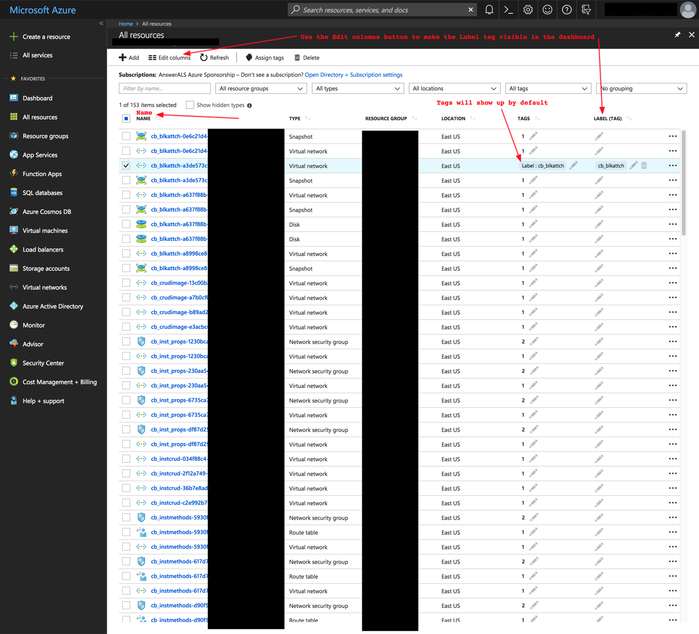Go to Home breadcrumb link
The height and width of the screenshot is (634, 699).
(x=126, y=24)
